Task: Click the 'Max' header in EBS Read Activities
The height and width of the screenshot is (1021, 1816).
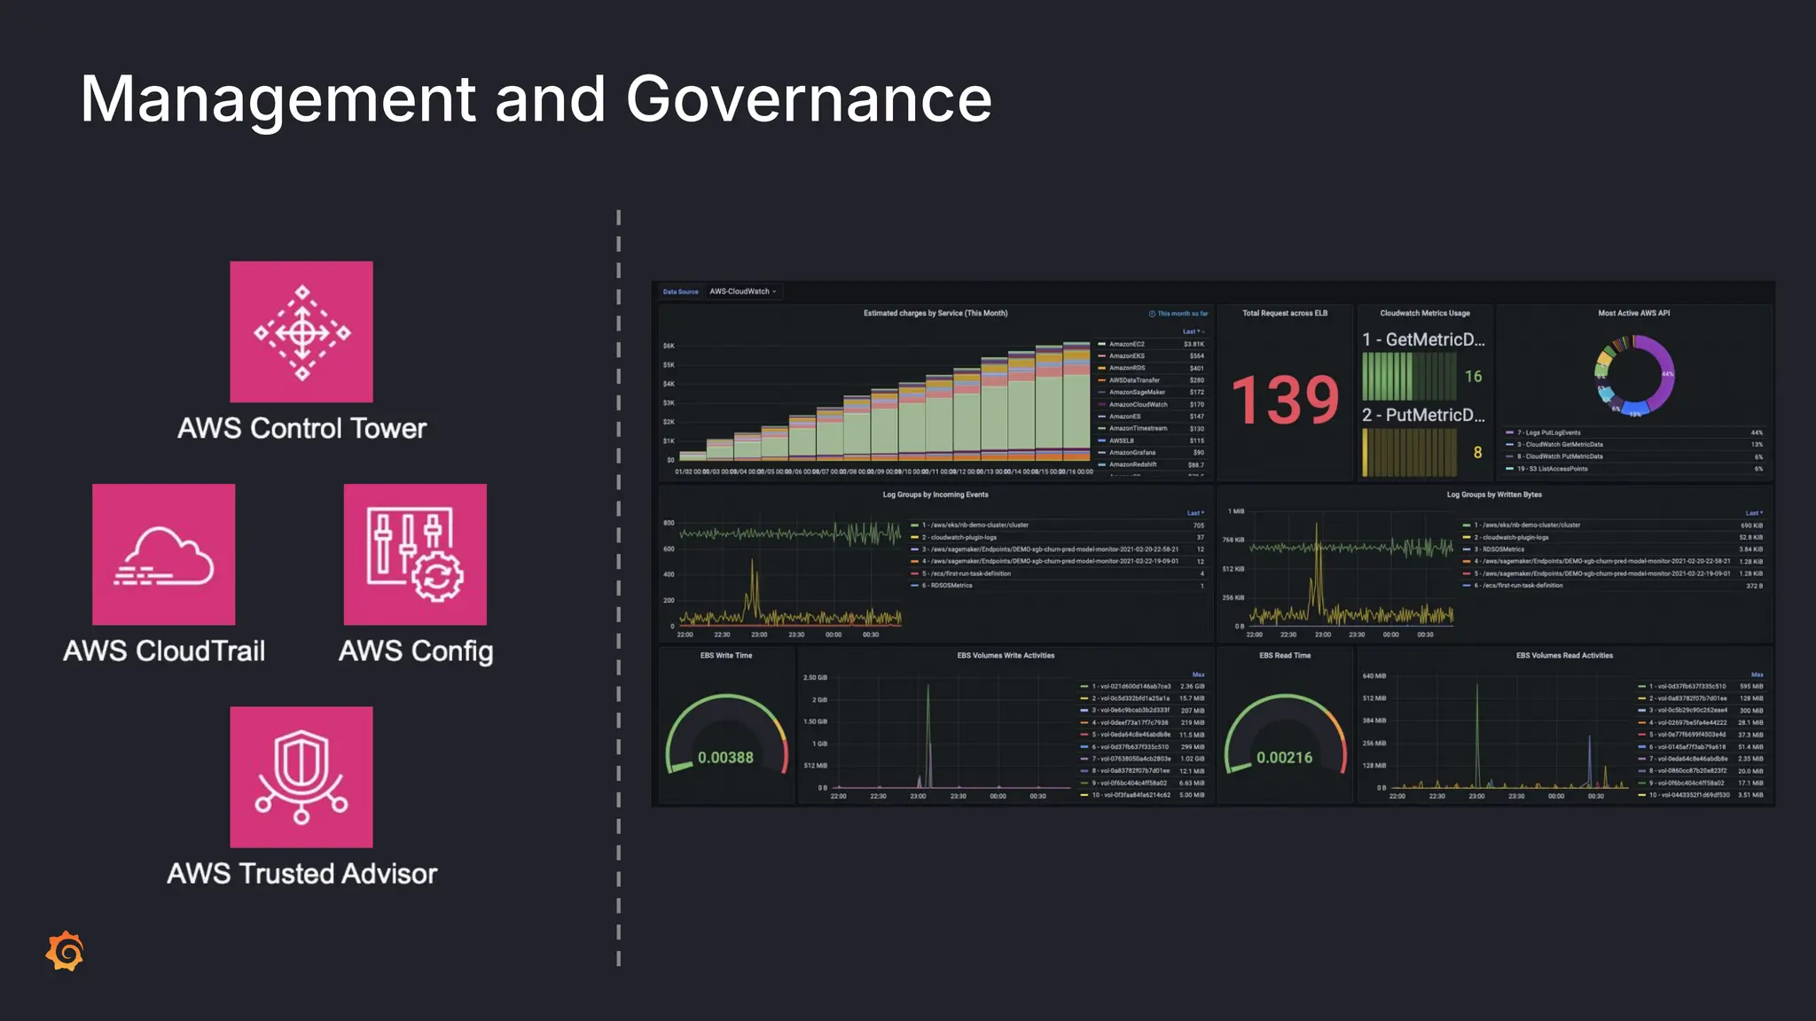Action: (1757, 674)
